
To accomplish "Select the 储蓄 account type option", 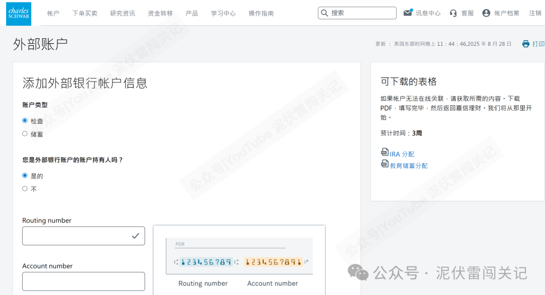I will click(25, 133).
